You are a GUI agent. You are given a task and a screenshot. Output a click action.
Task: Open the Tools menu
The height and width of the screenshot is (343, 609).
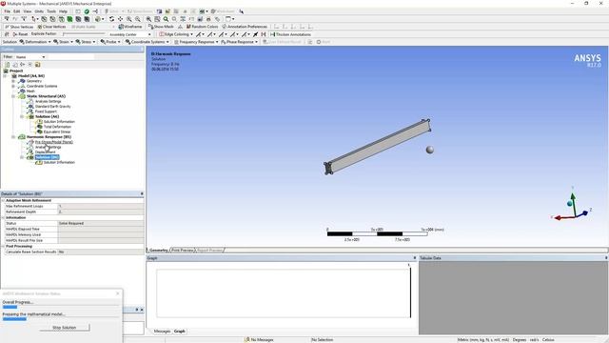point(51,11)
